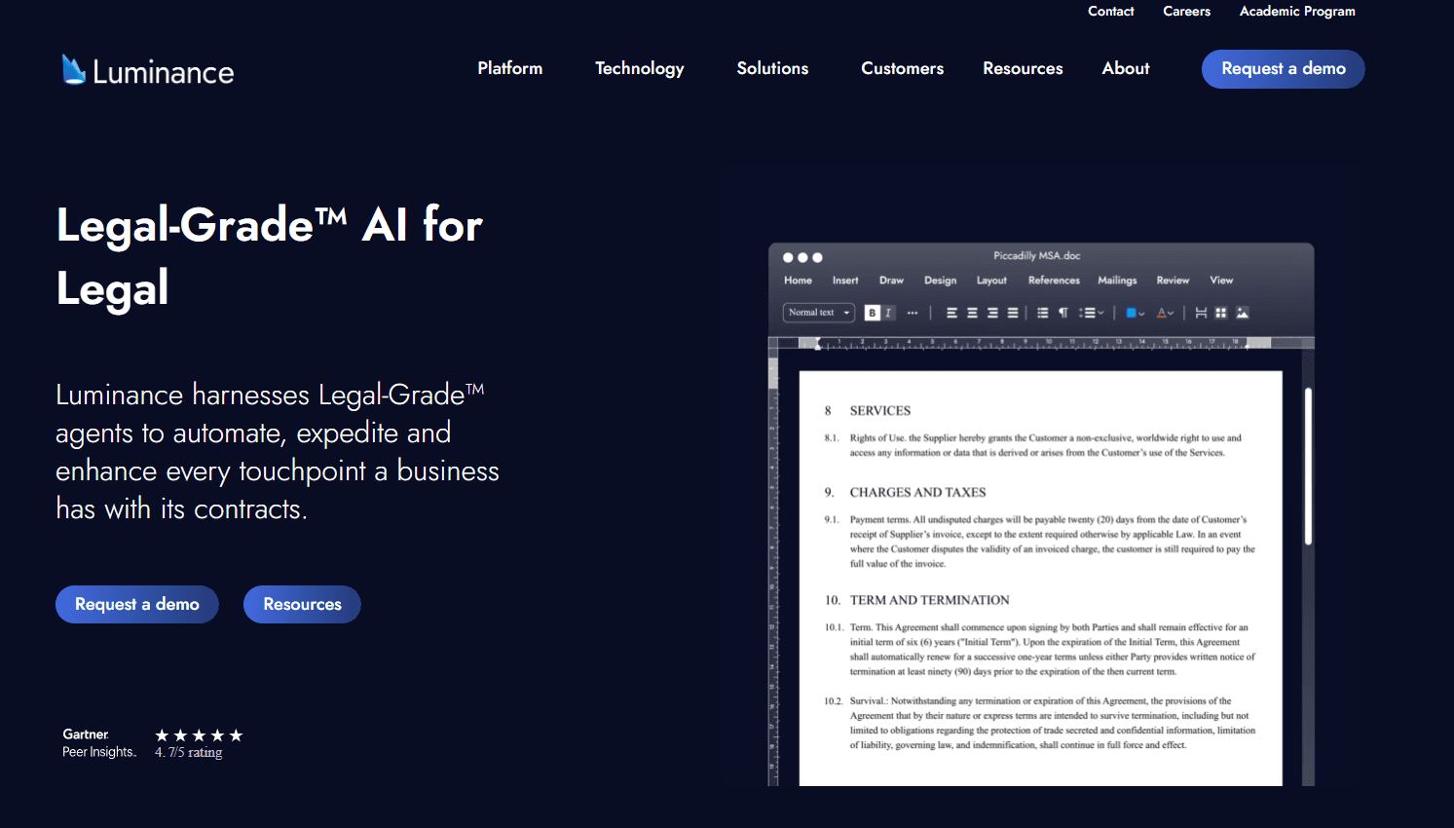Viewport: 1454px width, 828px height.
Task: Click the Resources hero button
Action: (x=302, y=604)
